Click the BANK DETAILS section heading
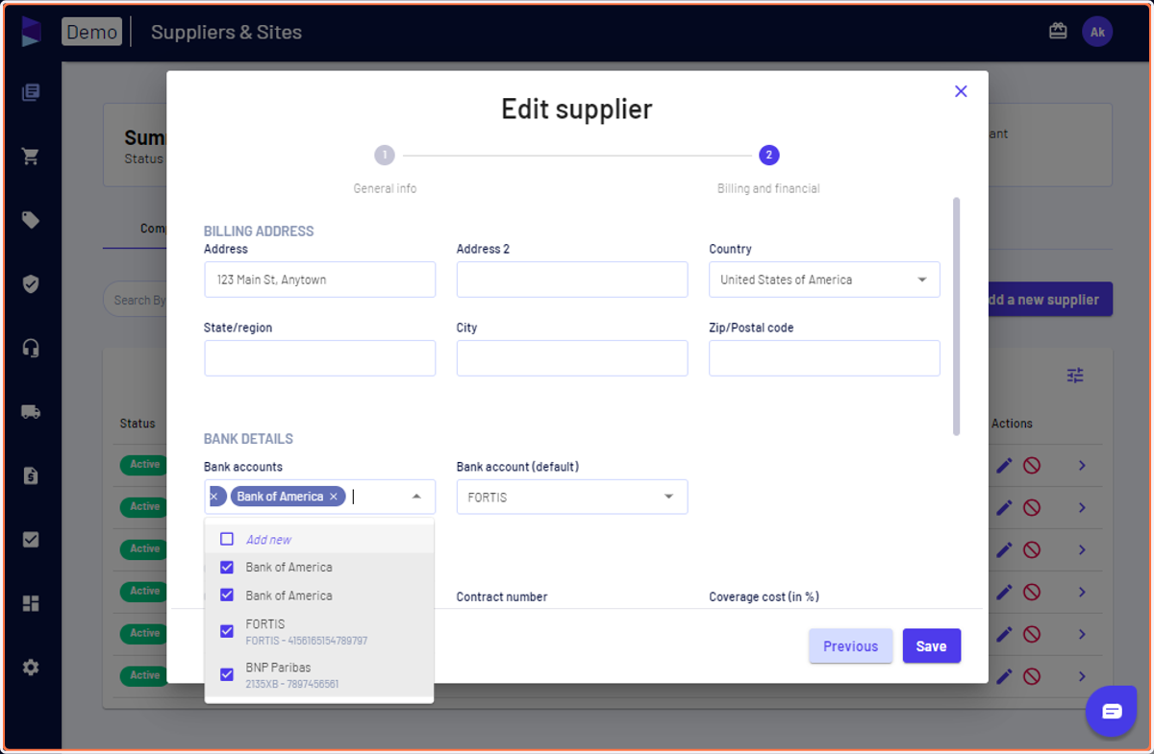Viewport: 1154px width, 754px height. pos(248,439)
